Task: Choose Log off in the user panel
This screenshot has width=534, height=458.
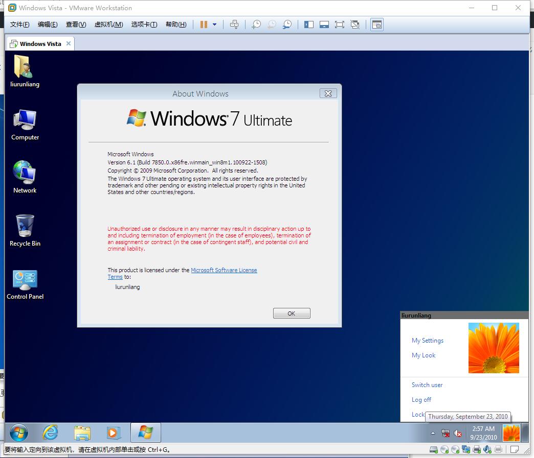Action: tap(421, 400)
